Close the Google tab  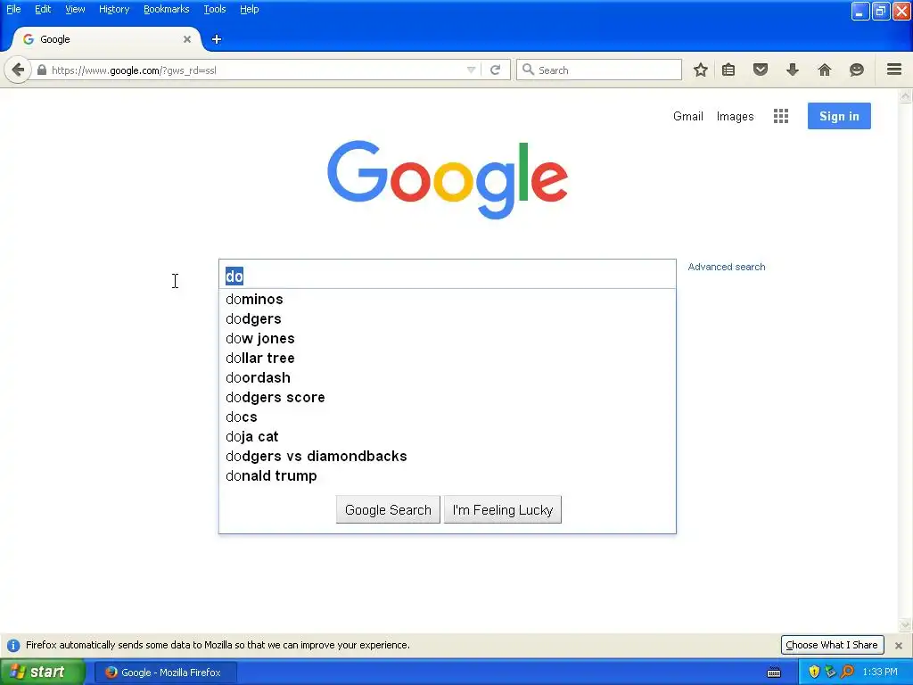(187, 39)
